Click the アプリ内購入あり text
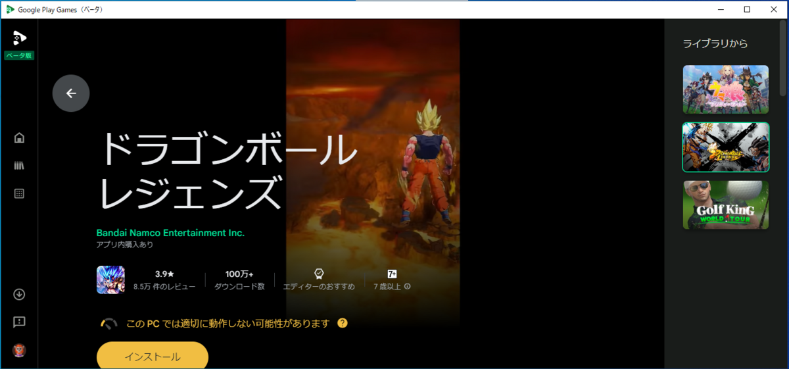The height and width of the screenshot is (369, 789). click(125, 245)
